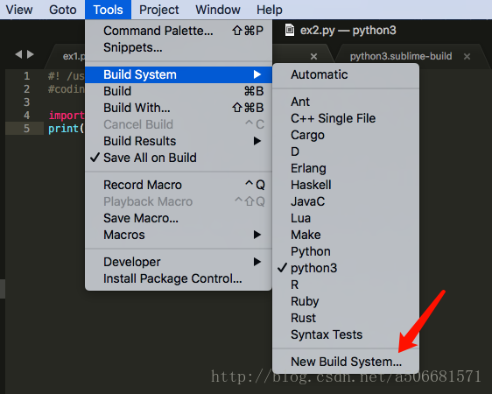The image size is (492, 394).
Task: Toggle Save All on Build option
Action: pyautogui.click(x=179, y=158)
